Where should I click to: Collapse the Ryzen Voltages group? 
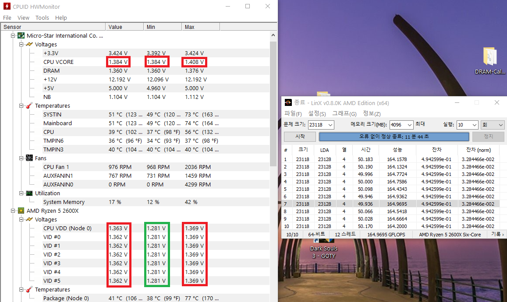pyautogui.click(x=21, y=219)
